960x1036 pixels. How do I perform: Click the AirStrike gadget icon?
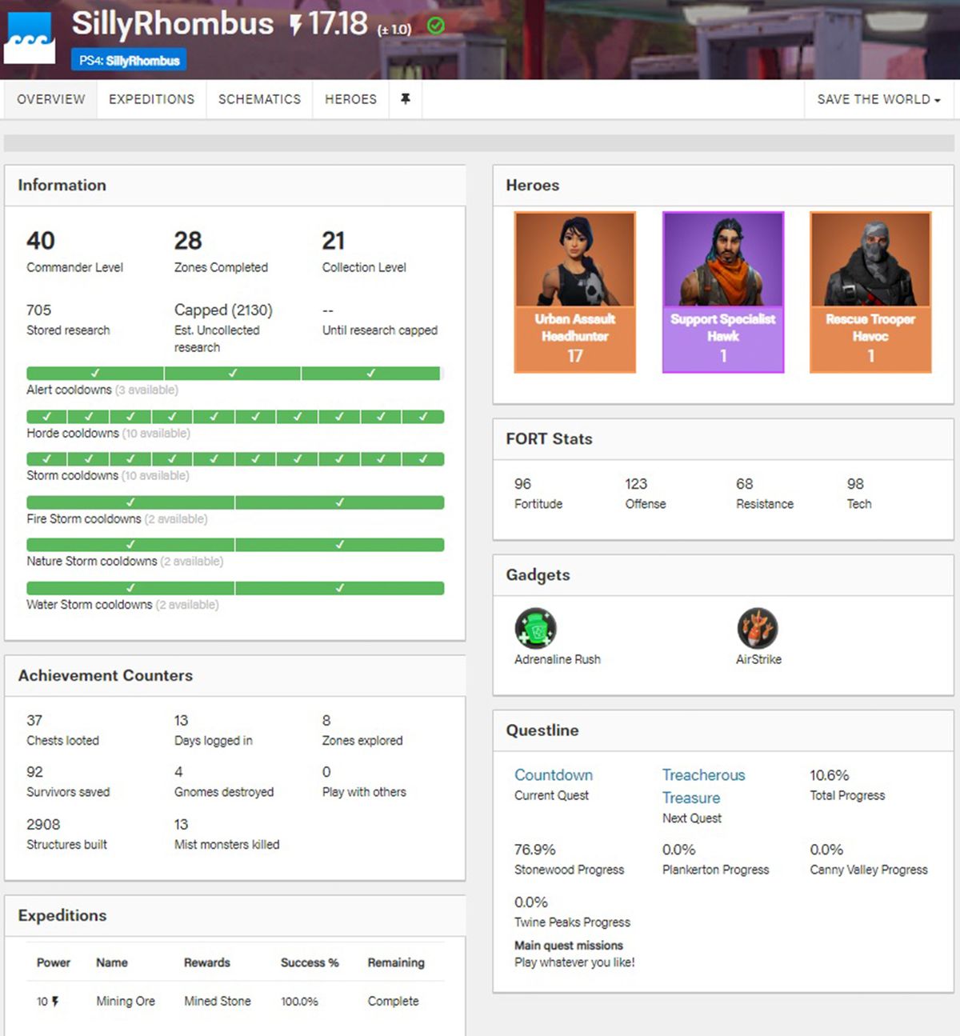tap(757, 627)
